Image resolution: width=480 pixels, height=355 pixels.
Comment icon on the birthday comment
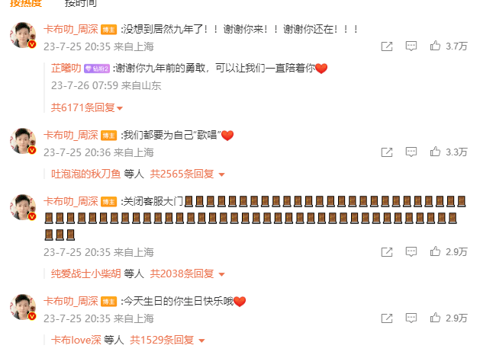pyautogui.click(x=411, y=318)
